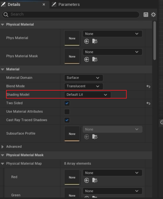
Task: Collapse the Physical Material Map array
Action: [x=3, y=164]
